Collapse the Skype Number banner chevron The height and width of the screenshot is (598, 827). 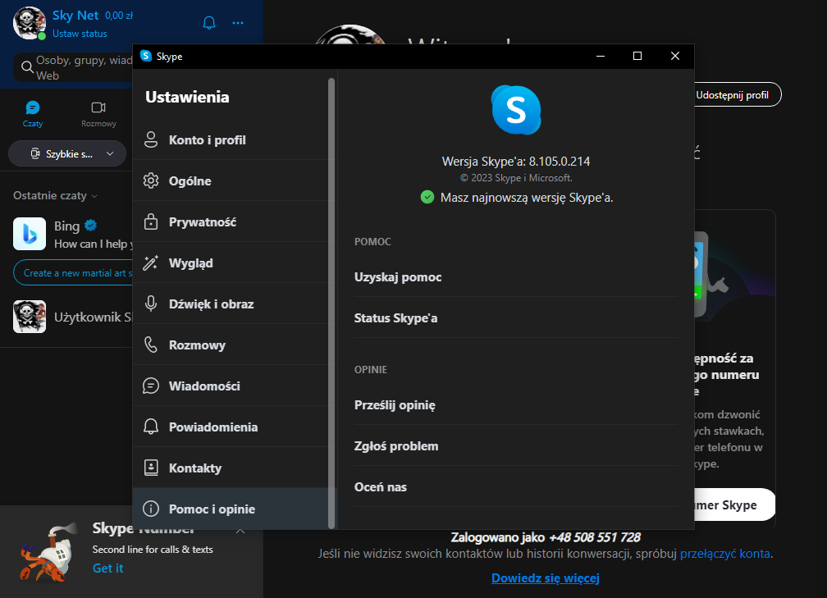(x=240, y=531)
